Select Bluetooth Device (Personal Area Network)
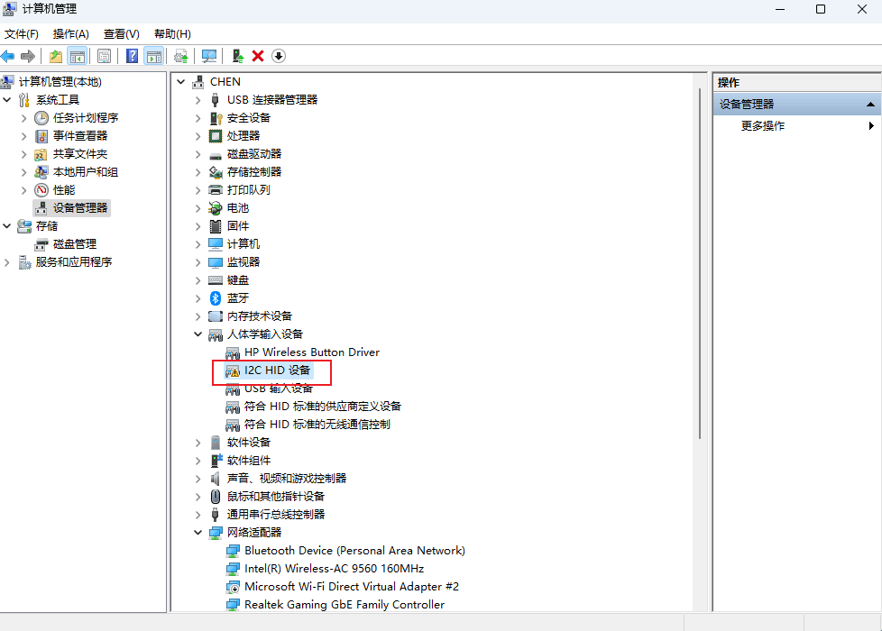Image resolution: width=882 pixels, height=631 pixels. pyautogui.click(x=354, y=551)
